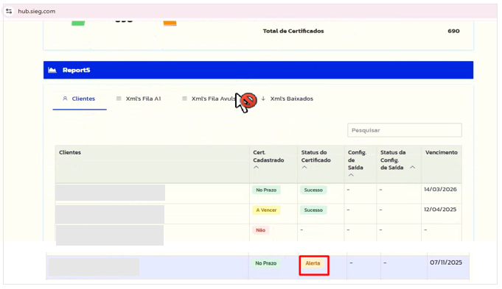Screen dimensions: 502x289
Task: Click the ReportS blue header bar
Action: click(258, 70)
